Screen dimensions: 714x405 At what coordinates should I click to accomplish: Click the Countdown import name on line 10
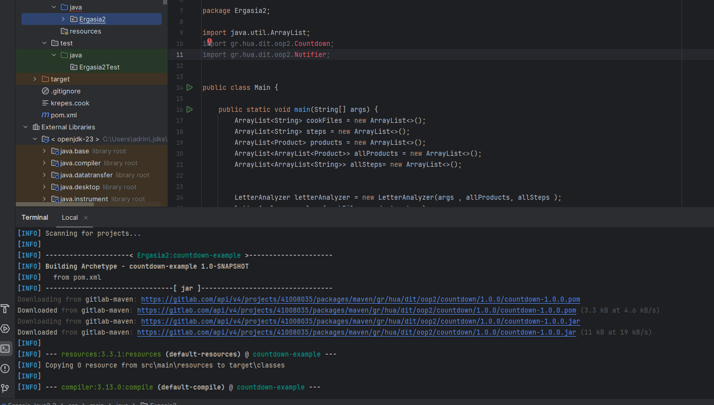312,43
